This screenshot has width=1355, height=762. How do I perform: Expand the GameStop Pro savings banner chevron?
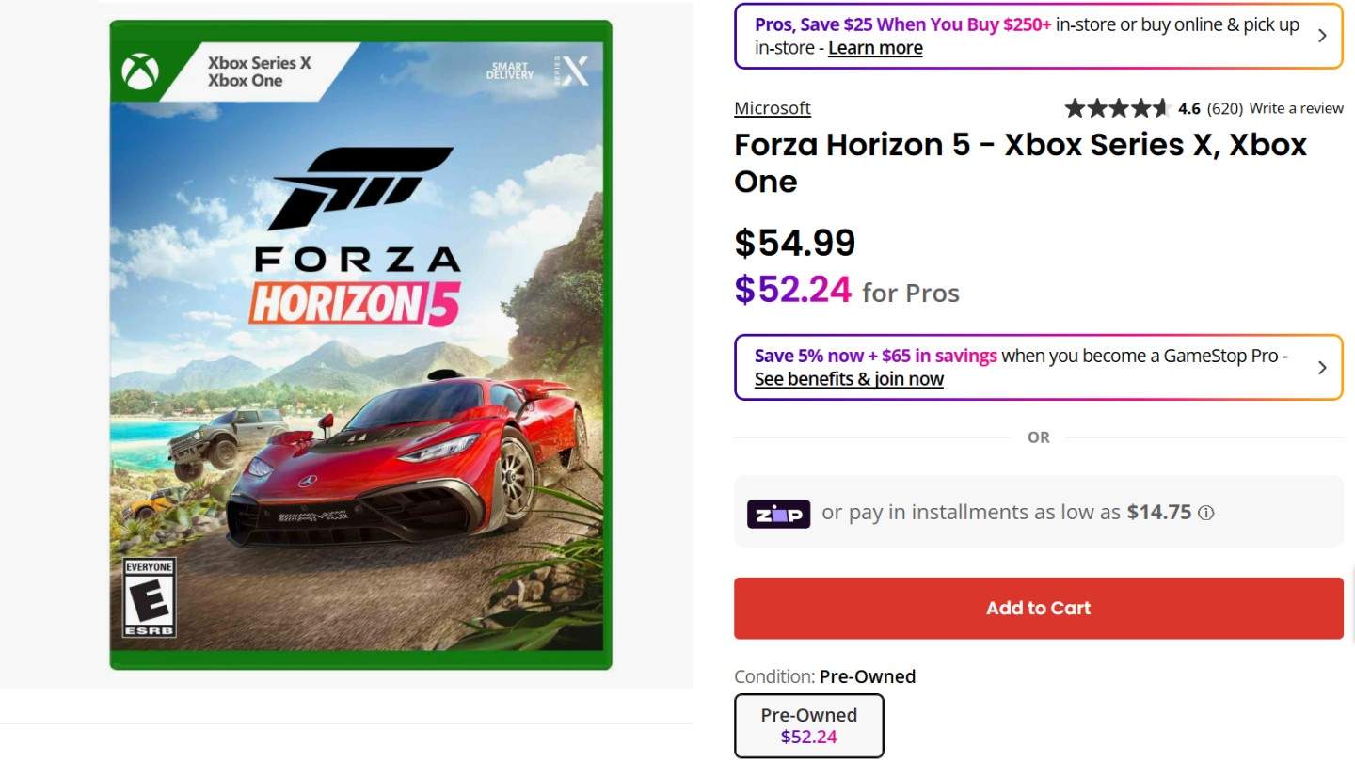[x=1322, y=367]
